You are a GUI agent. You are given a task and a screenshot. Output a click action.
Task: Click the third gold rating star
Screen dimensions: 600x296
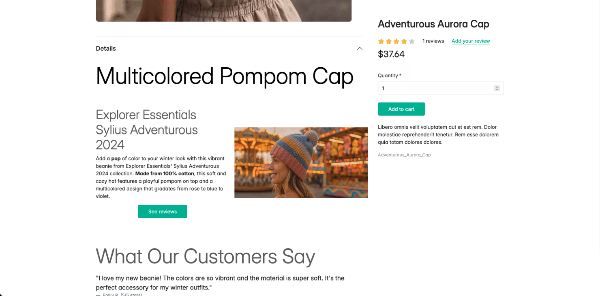pos(396,41)
